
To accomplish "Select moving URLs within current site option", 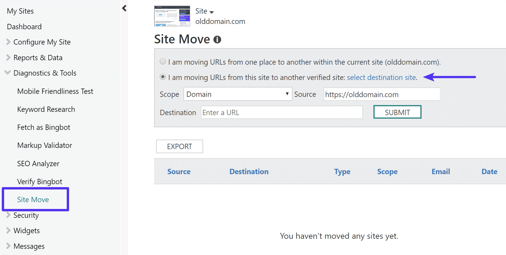I will [x=163, y=61].
